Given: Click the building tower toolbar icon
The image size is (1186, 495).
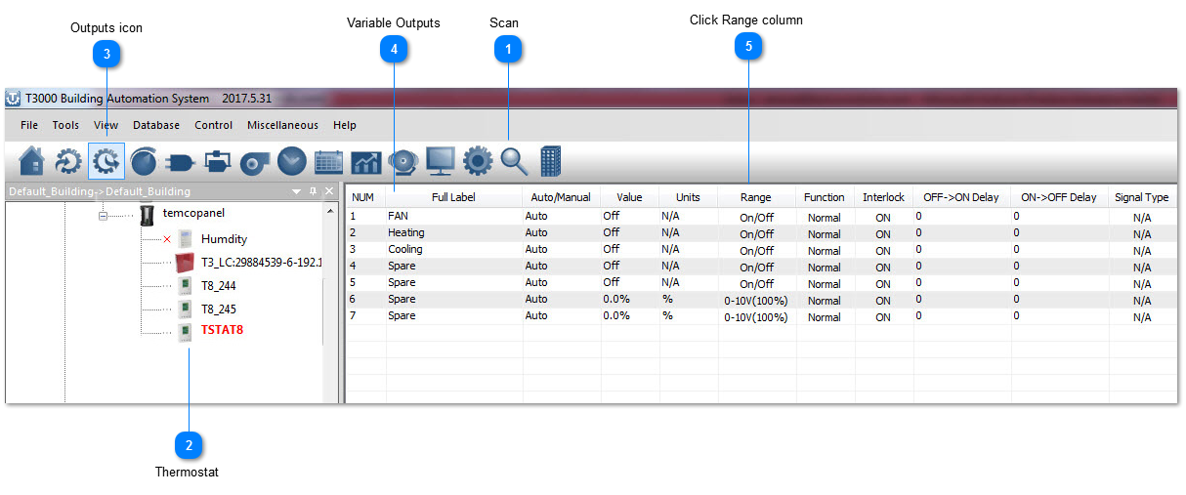Looking at the screenshot, I should click(550, 161).
